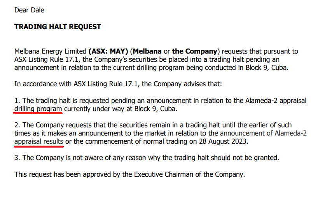Click 'Block 9, Cuba.' in the first paragraph

click(x=267, y=68)
